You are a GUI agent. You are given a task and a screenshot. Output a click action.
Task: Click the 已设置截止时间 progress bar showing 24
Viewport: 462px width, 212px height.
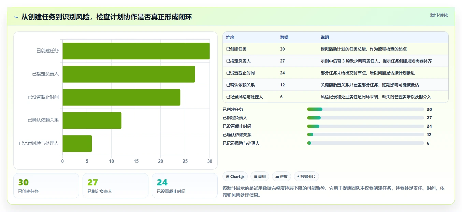tap(365, 126)
